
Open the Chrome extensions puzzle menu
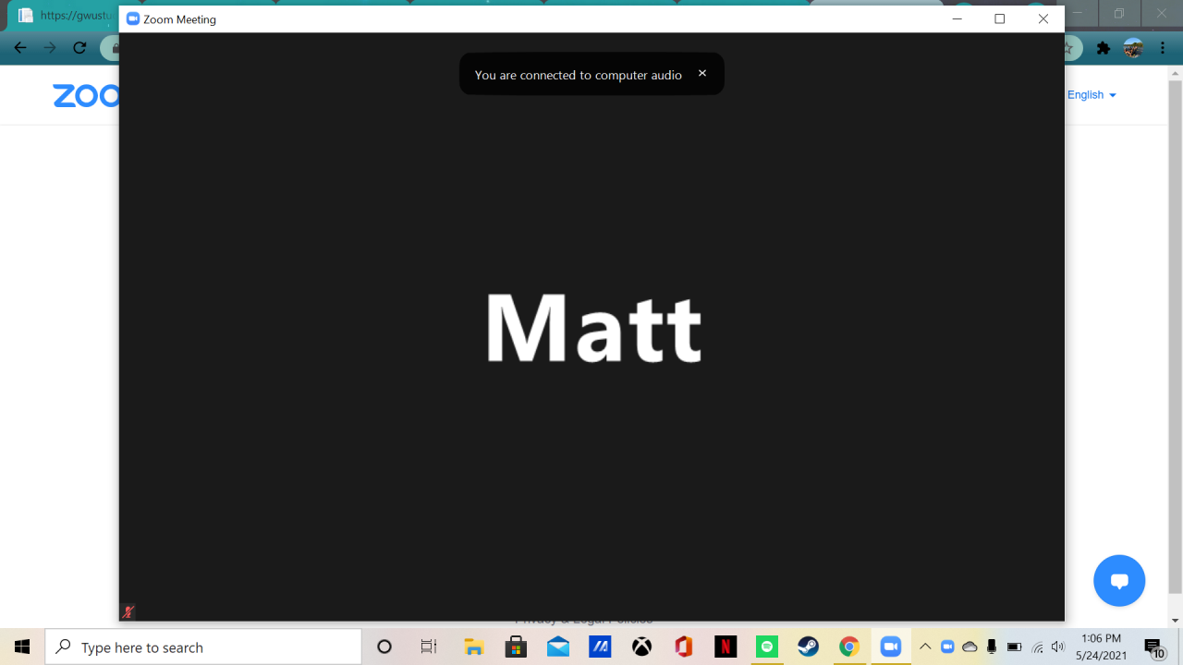[1103, 48]
